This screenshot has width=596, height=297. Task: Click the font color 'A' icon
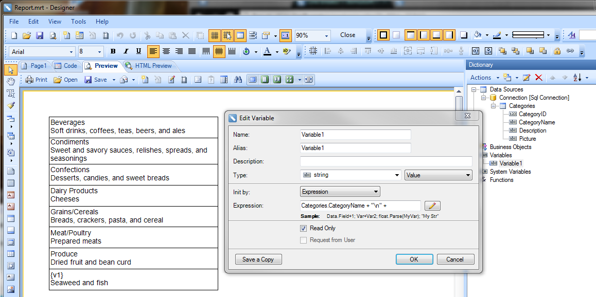(267, 51)
